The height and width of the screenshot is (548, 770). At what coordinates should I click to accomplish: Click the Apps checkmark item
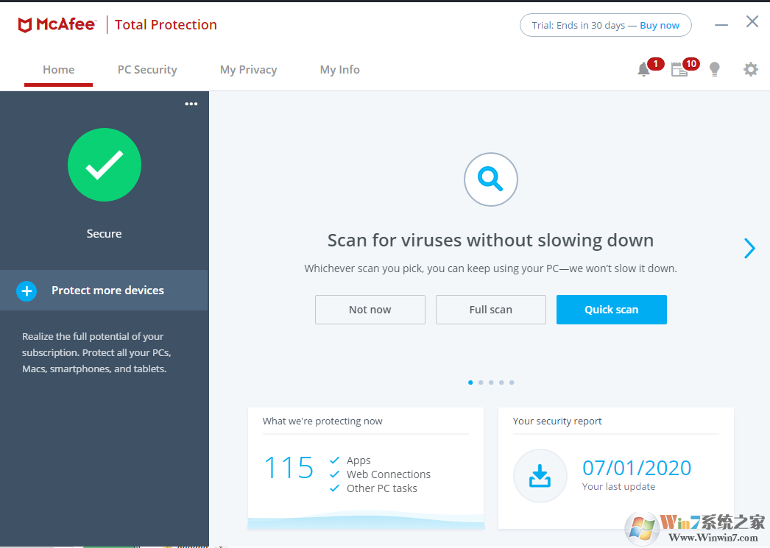point(350,460)
